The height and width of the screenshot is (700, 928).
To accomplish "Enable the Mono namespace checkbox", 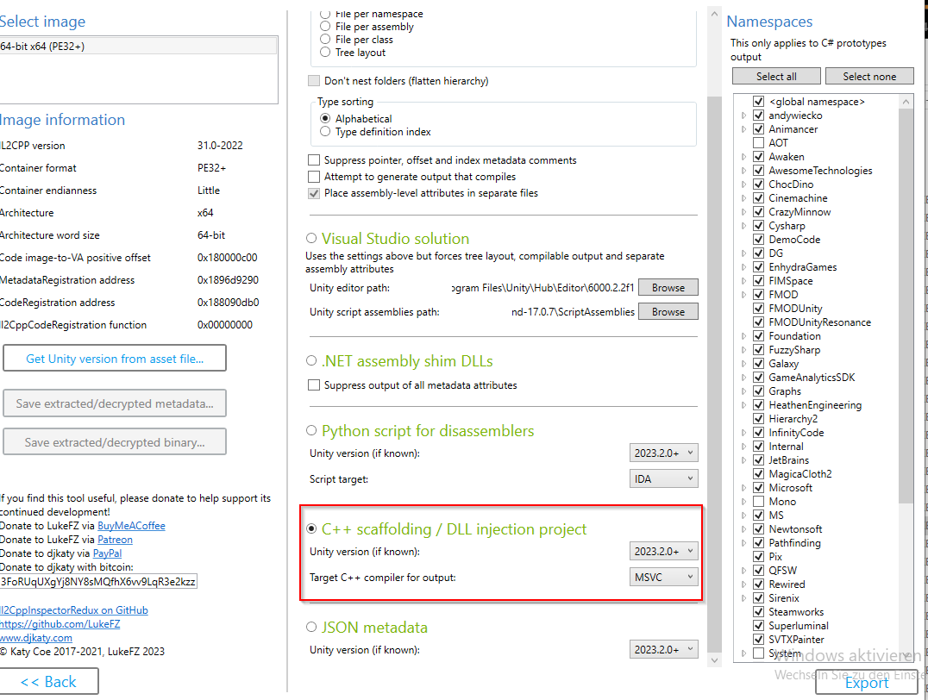I will (x=758, y=502).
